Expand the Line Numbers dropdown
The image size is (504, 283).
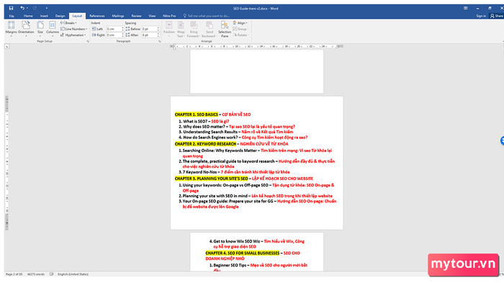[74, 29]
